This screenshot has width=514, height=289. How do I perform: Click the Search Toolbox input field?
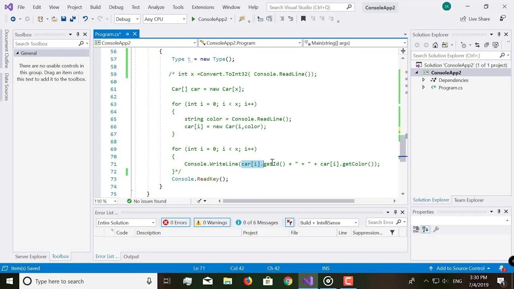51,44
